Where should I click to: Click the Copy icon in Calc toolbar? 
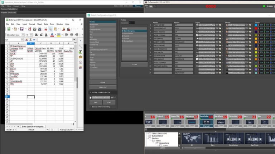[x=50, y=29]
